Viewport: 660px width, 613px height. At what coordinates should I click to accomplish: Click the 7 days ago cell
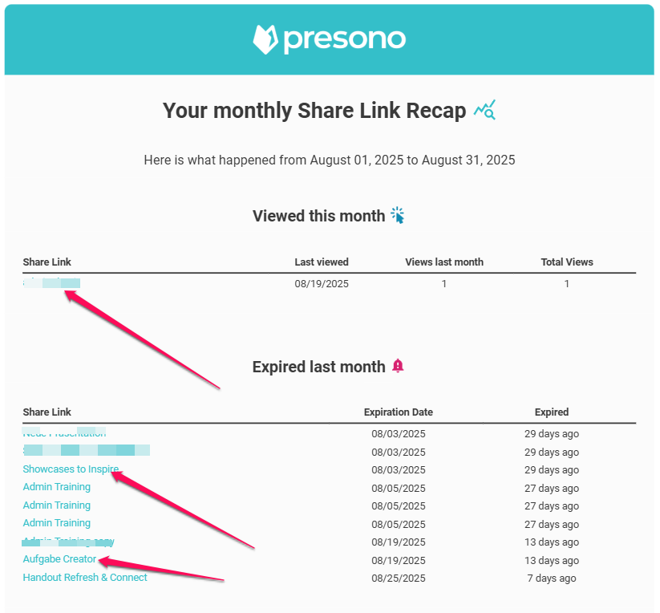pos(552,578)
